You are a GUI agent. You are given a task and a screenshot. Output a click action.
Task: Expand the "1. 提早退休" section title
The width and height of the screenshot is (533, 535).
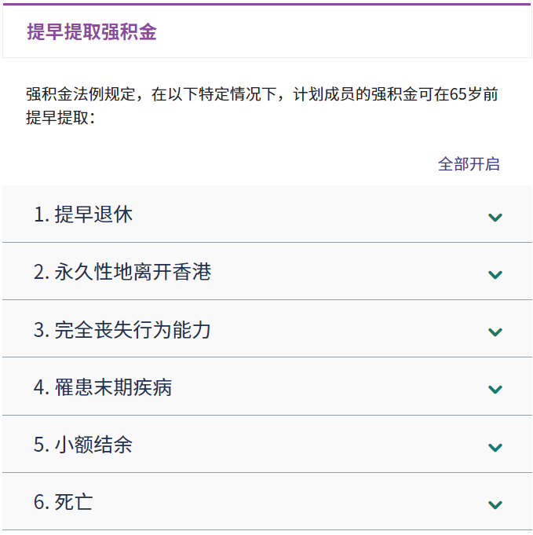[83, 214]
